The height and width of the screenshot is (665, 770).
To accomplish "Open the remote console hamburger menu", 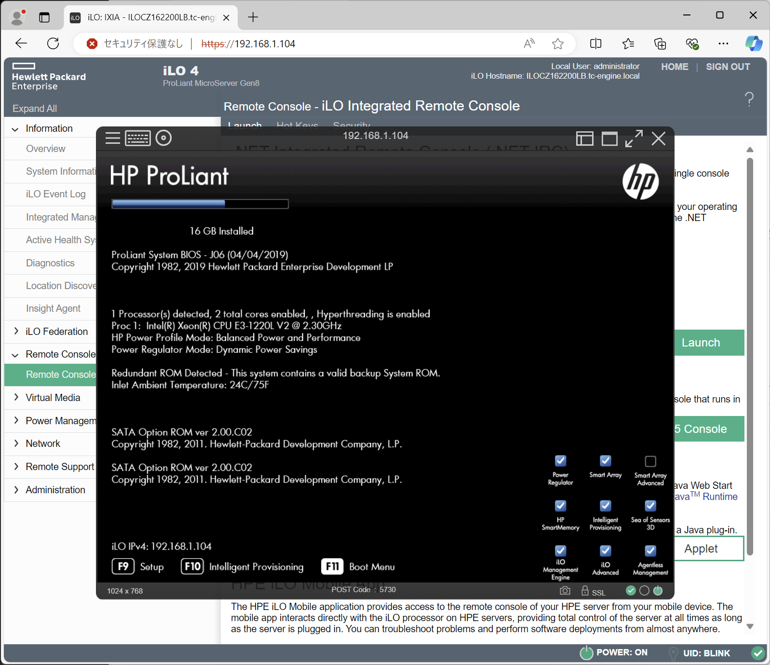I will point(113,138).
